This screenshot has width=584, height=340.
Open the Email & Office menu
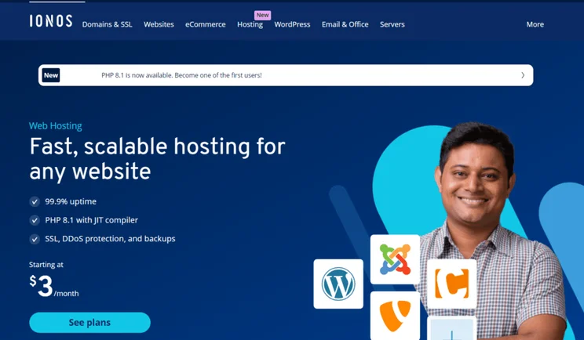345,24
